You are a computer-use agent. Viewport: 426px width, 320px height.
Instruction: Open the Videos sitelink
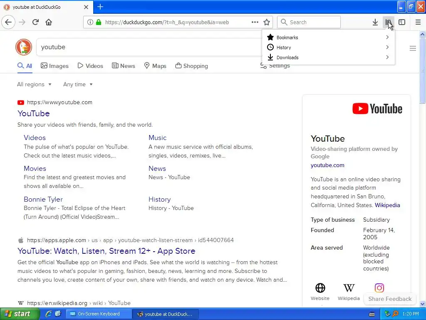pyautogui.click(x=35, y=137)
